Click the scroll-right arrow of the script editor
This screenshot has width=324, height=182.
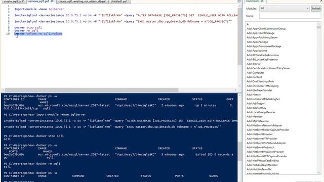[235, 90]
